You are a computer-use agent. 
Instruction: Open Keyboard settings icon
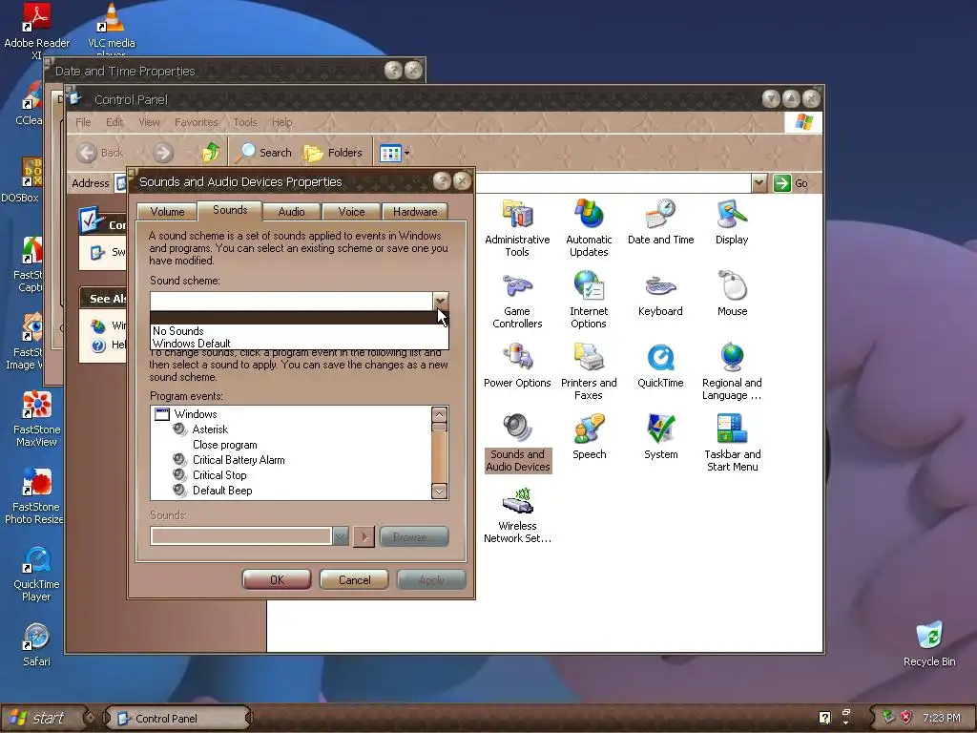[x=660, y=294]
